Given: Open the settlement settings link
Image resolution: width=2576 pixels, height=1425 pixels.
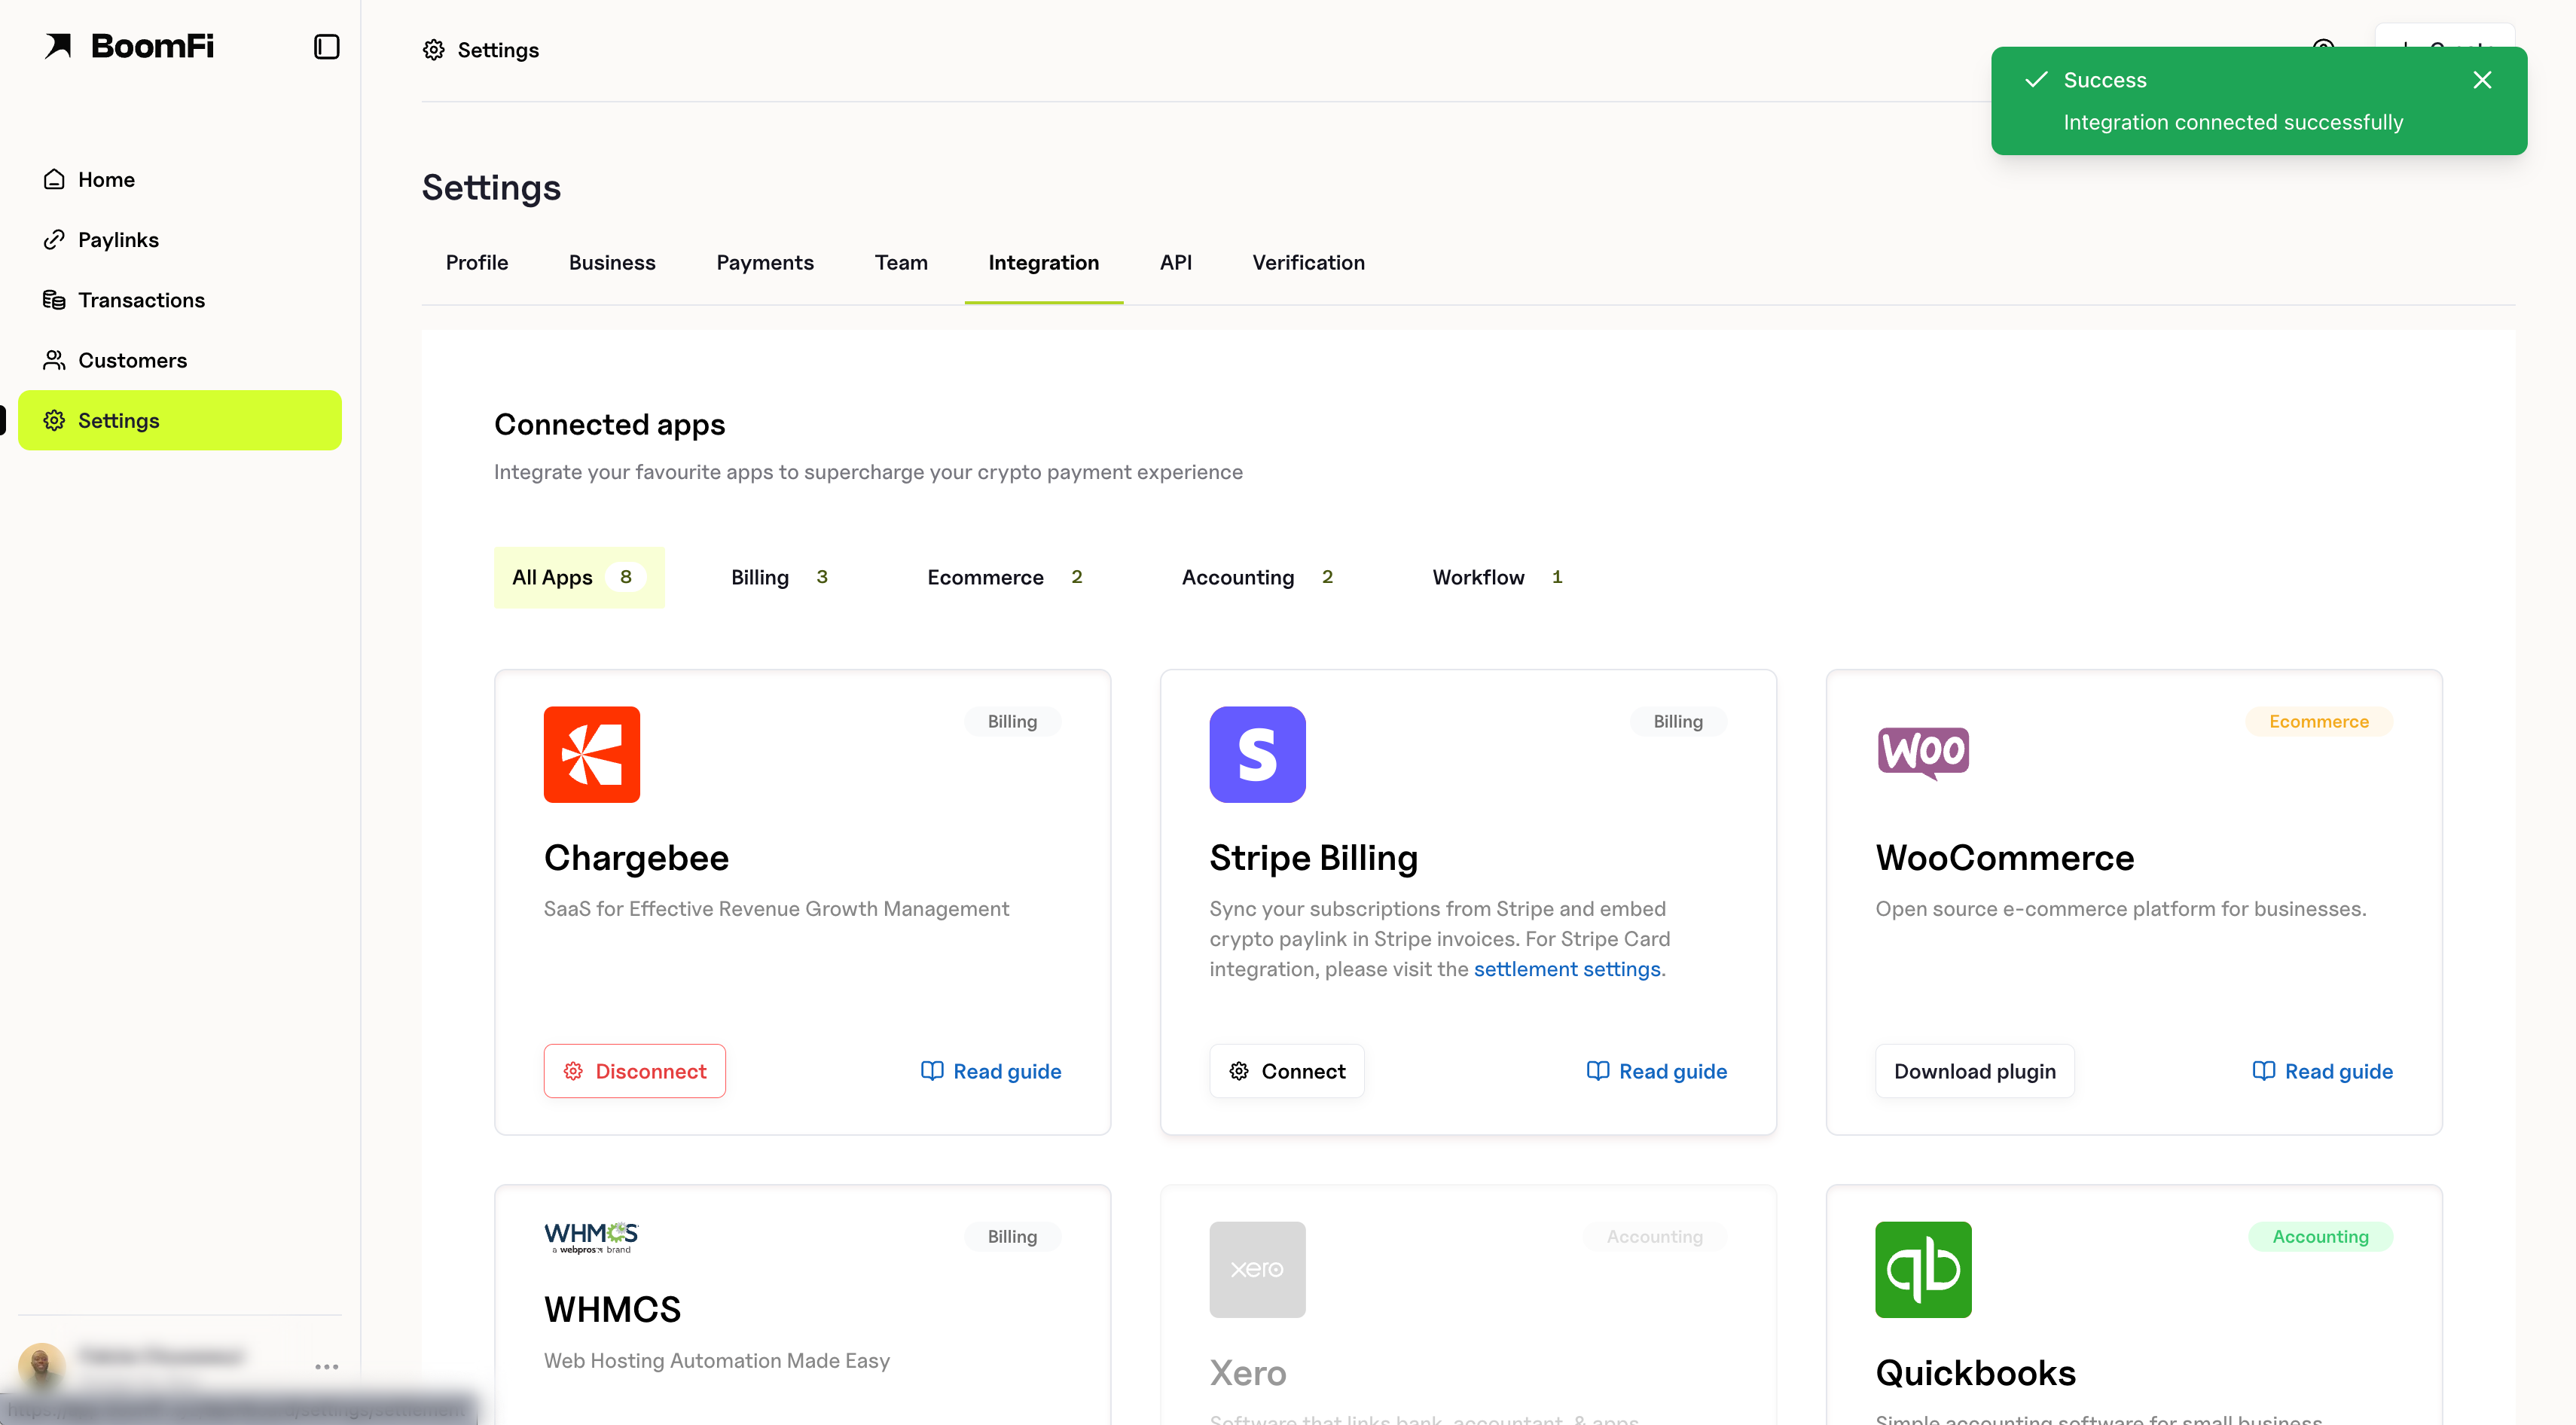Looking at the screenshot, I should click(x=1566, y=969).
